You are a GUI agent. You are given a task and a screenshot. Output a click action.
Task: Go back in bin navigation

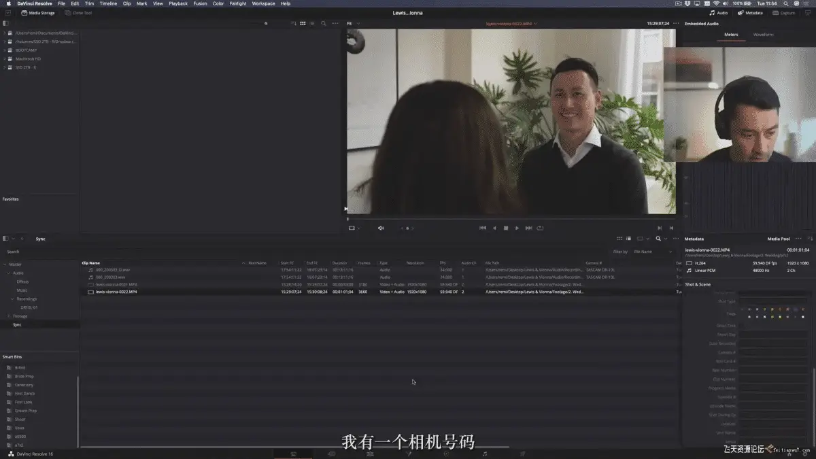pos(22,239)
